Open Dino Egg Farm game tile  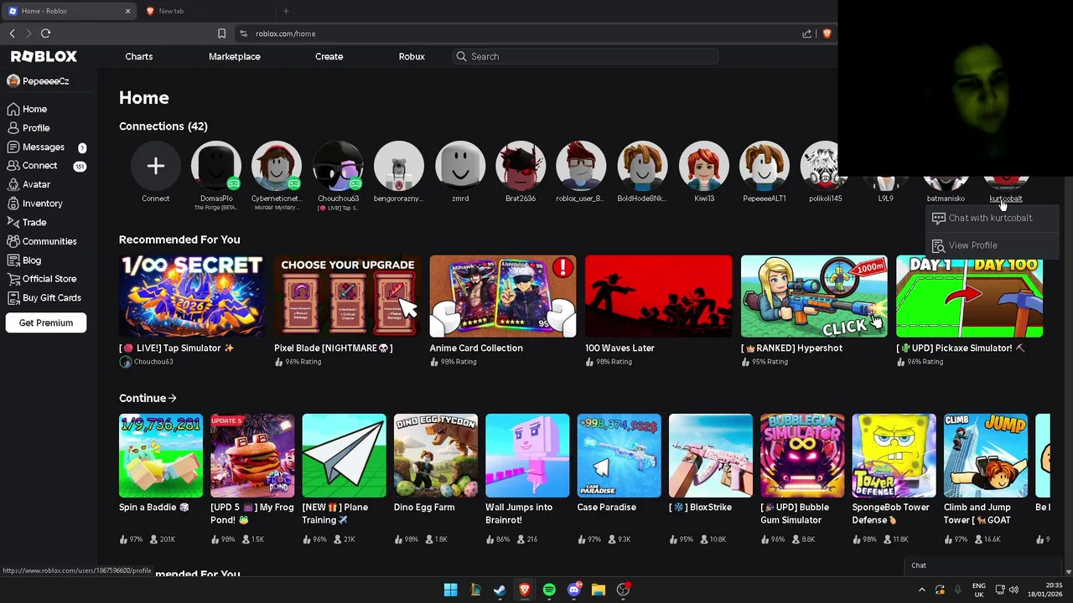[436, 456]
